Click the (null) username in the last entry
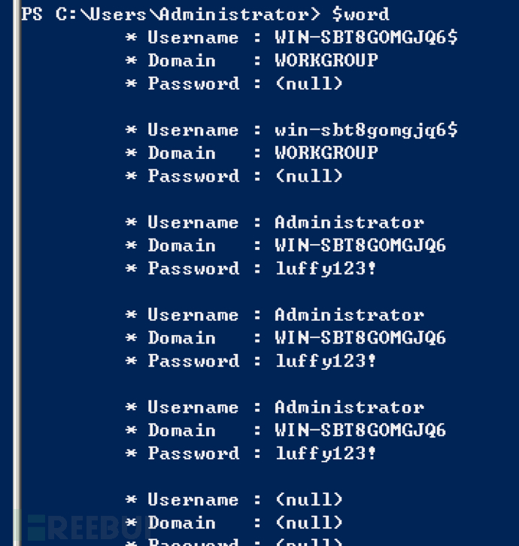 click(308, 500)
